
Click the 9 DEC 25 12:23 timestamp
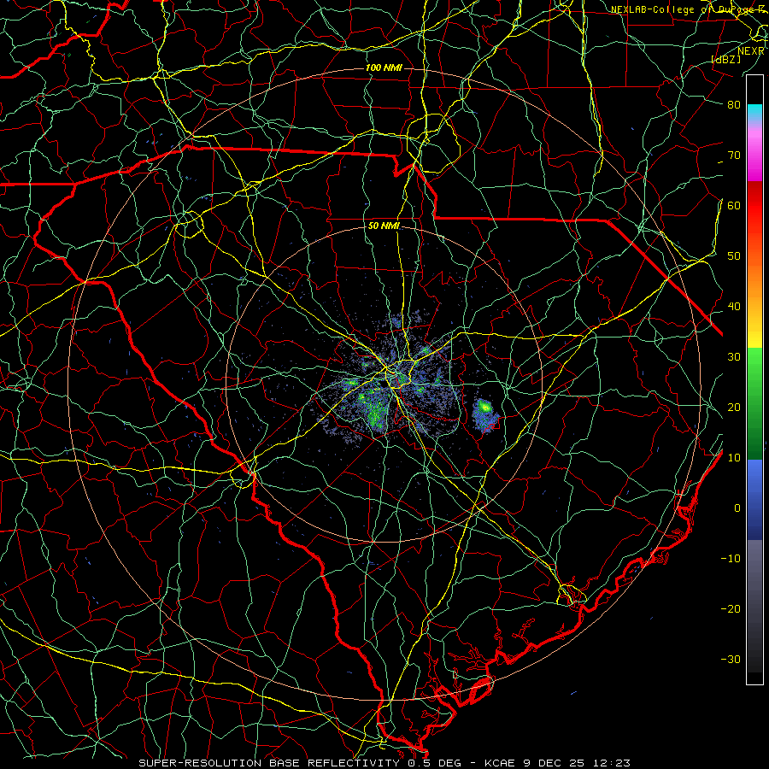578,763
